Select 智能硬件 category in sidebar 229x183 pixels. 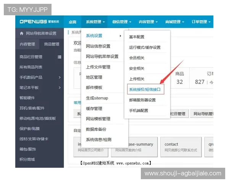coord(27,98)
